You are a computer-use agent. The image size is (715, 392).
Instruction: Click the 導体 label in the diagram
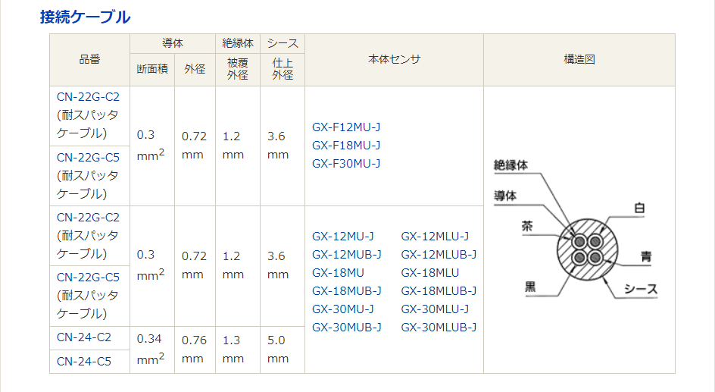(x=505, y=196)
